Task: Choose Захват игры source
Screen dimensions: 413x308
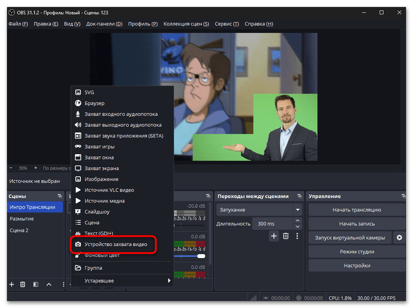Action: pyautogui.click(x=122, y=147)
